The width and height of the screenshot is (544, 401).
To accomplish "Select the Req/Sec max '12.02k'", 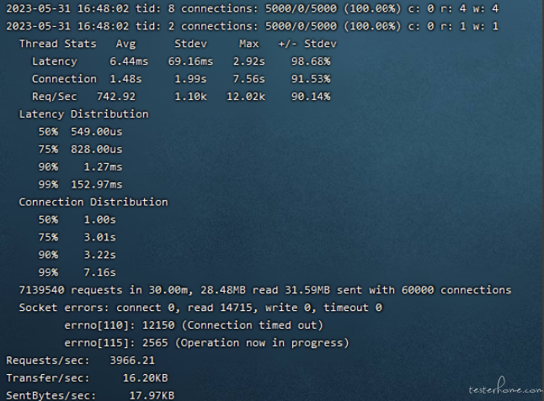I will [246, 97].
